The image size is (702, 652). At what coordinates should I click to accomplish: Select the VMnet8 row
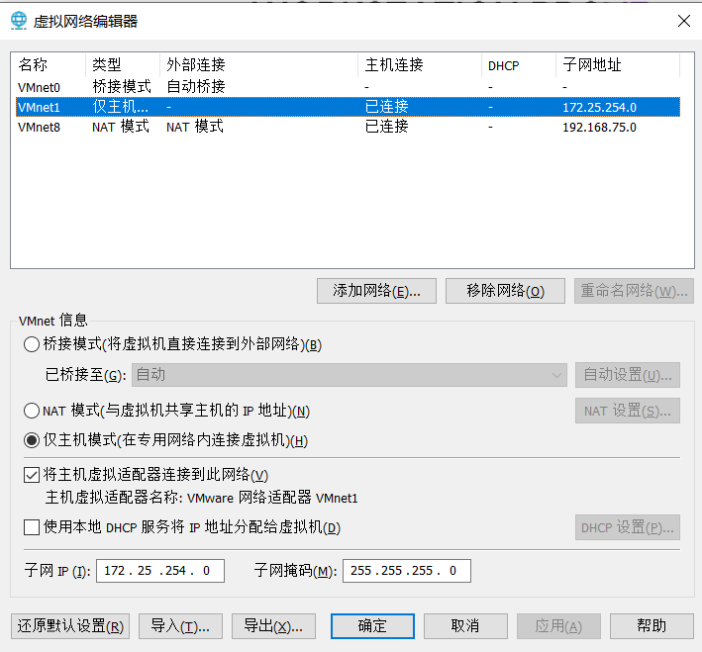point(348,127)
